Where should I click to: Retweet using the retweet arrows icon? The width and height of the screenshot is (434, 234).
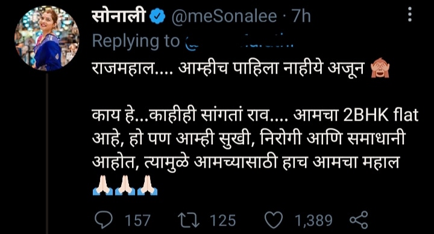click(x=188, y=220)
